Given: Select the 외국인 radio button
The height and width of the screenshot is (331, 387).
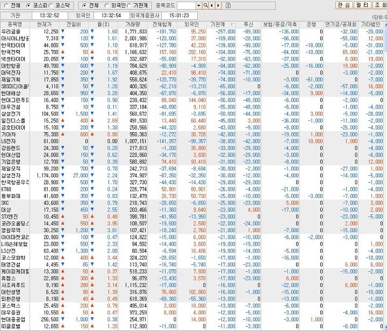Looking at the screenshot, I should [106, 5].
